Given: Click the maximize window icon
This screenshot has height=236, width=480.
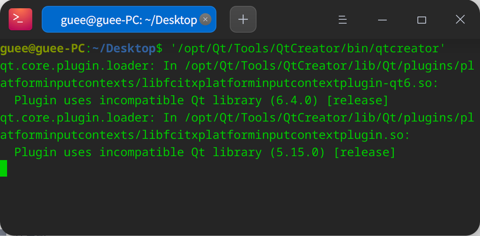Looking at the screenshot, I should [x=421, y=19].
